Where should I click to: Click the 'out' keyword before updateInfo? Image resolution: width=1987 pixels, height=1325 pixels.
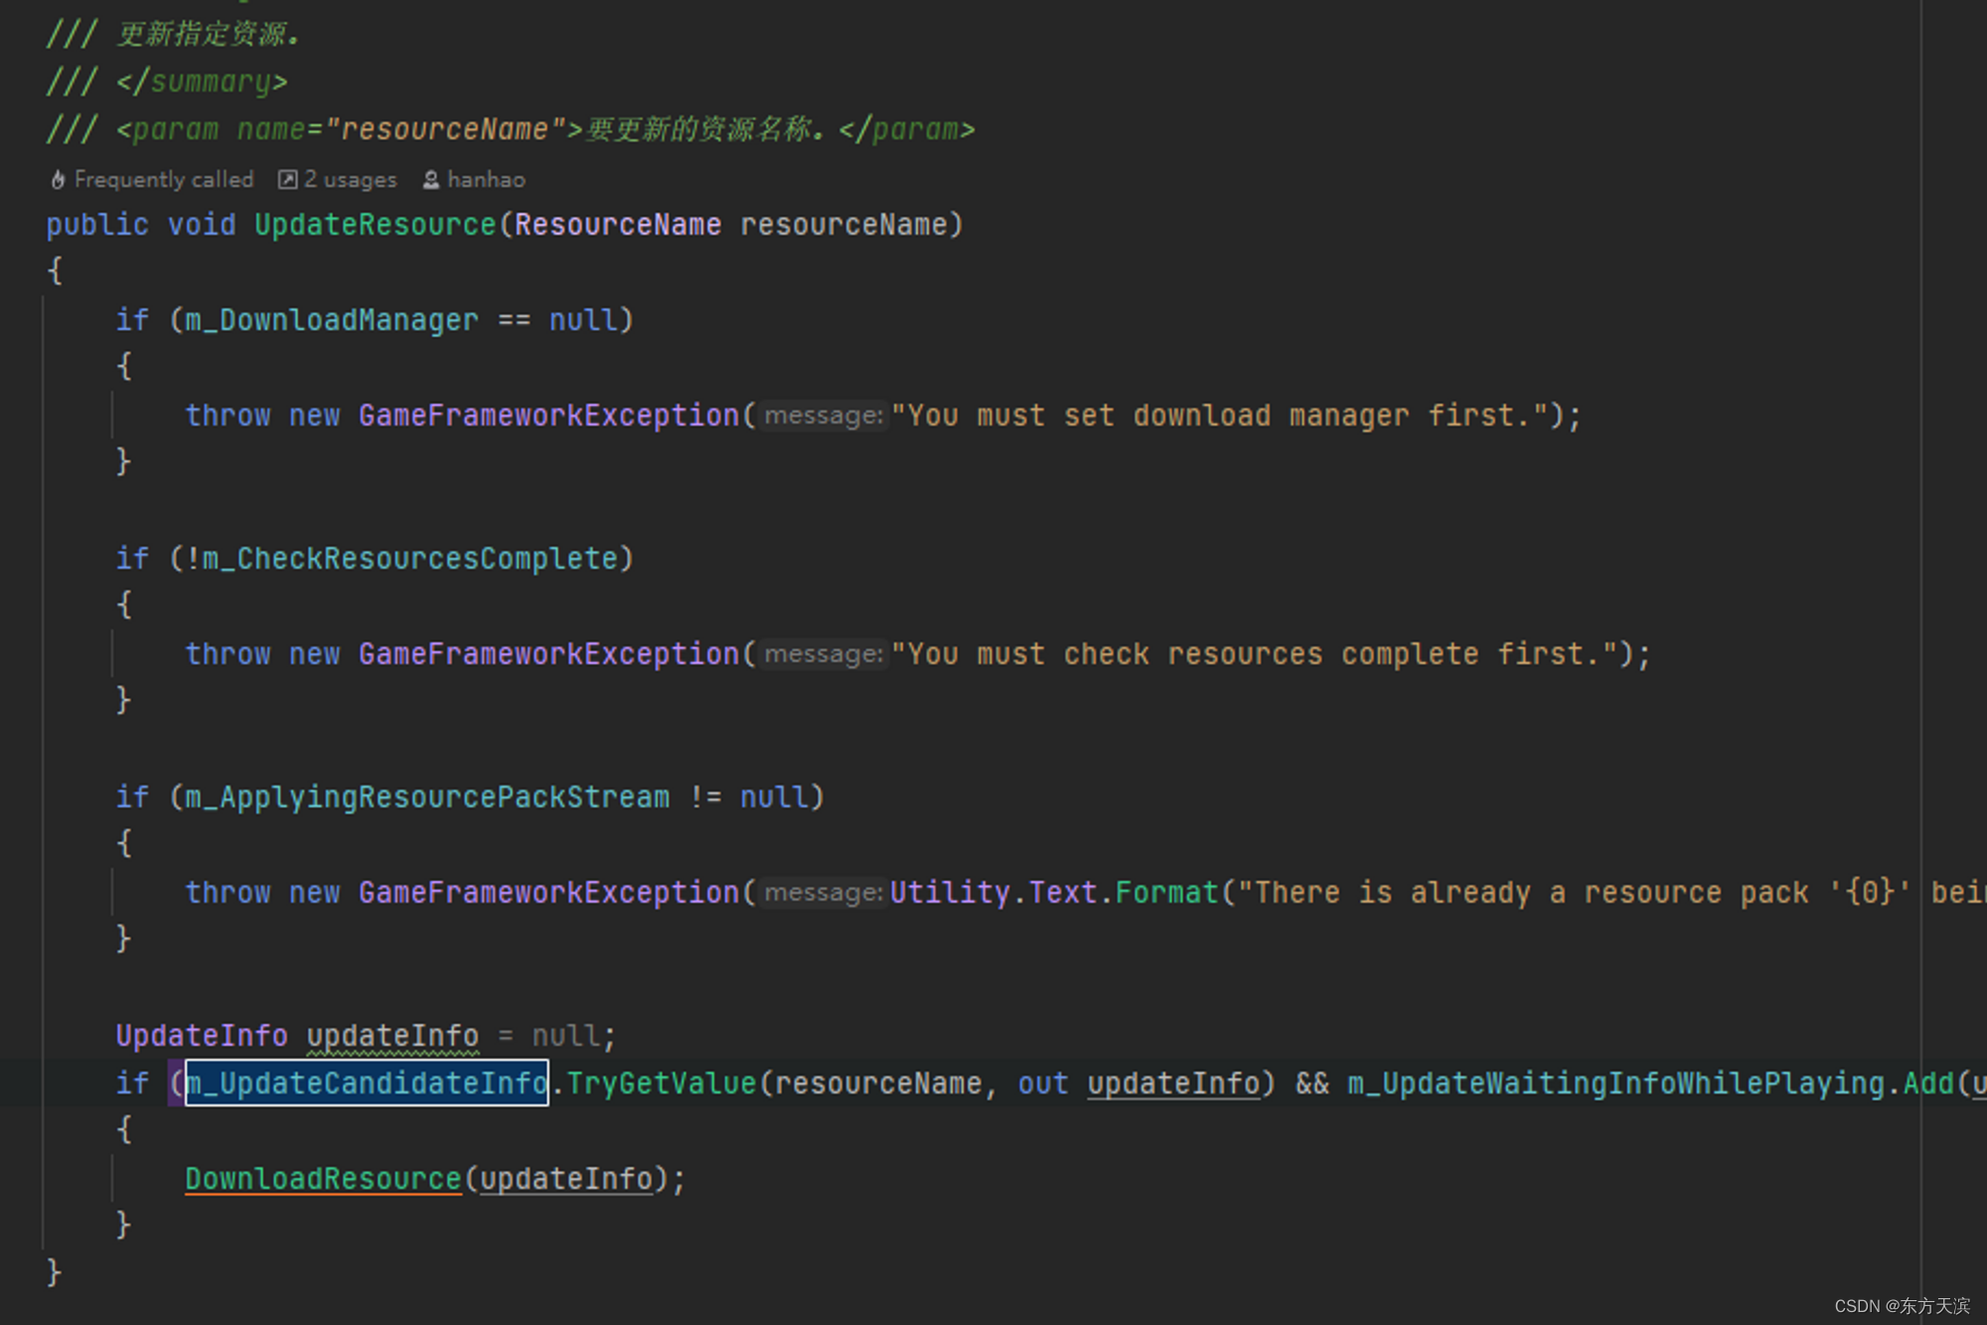pyautogui.click(x=1043, y=1083)
